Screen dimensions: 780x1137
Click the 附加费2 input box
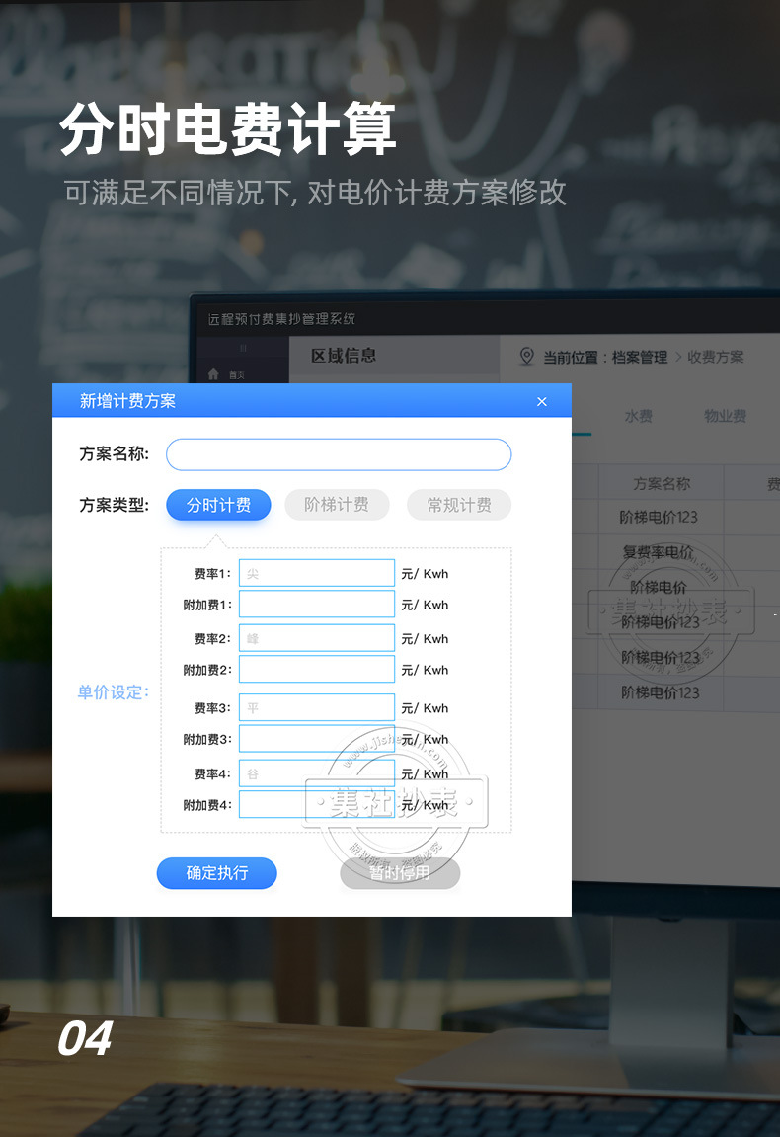point(317,670)
